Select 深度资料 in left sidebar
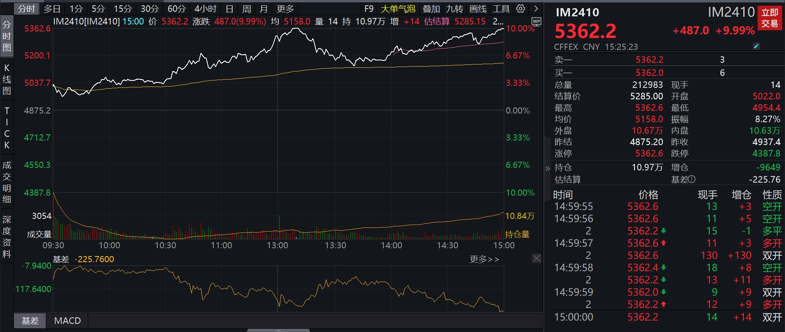 (x=7, y=236)
